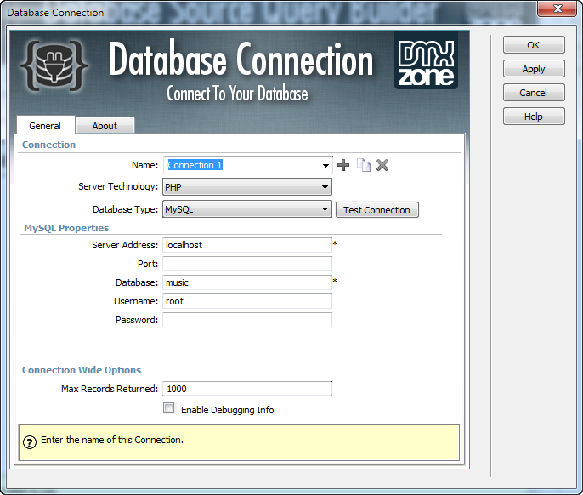Open the Database Type dropdown

click(325, 209)
